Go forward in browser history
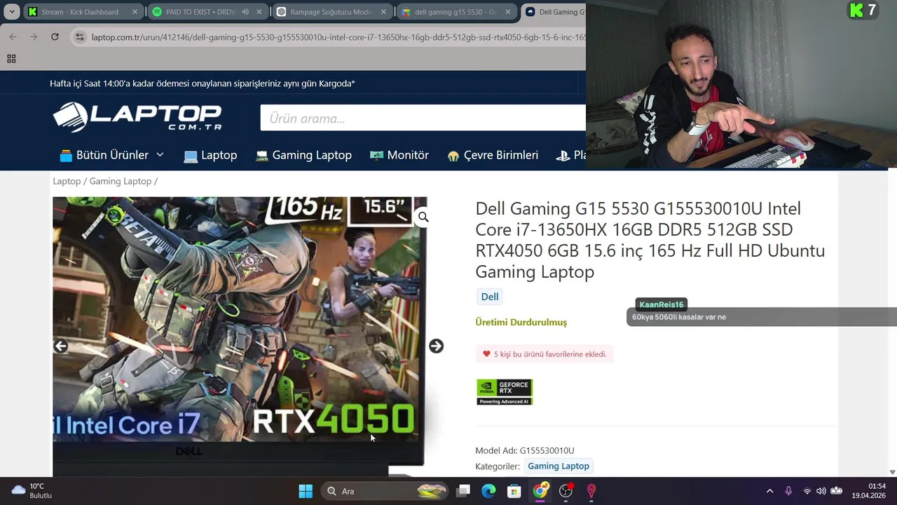This screenshot has width=897, height=505. point(34,36)
